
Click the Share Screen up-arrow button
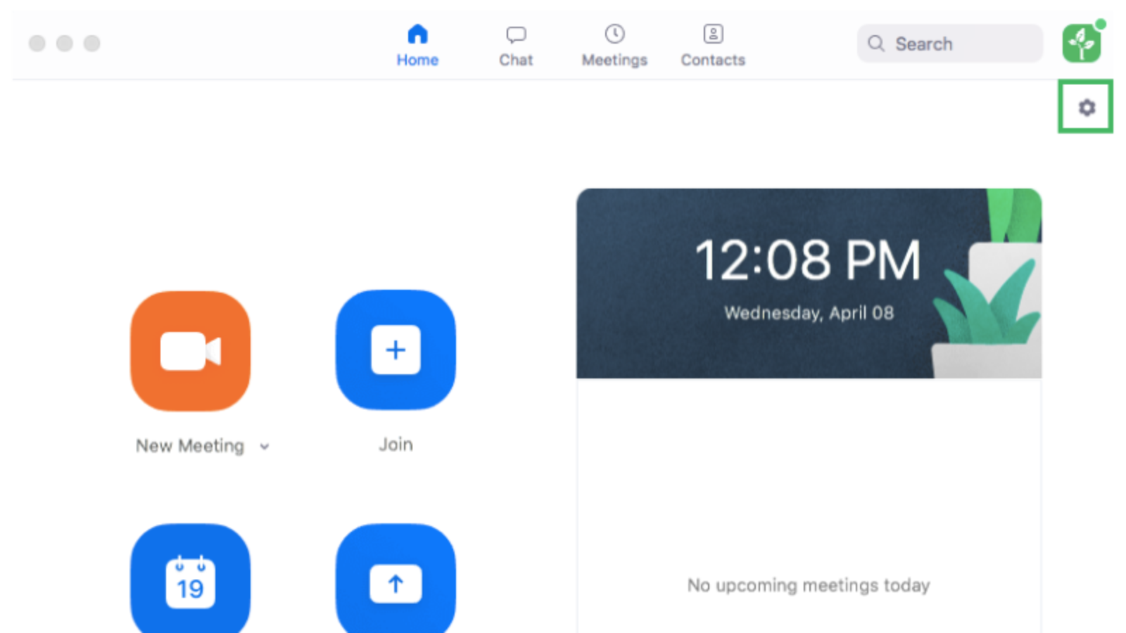coord(396,580)
